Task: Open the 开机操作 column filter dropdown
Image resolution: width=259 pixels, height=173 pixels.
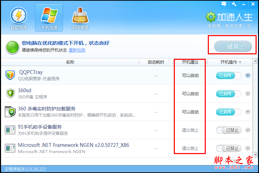Action: pyautogui.click(x=240, y=62)
